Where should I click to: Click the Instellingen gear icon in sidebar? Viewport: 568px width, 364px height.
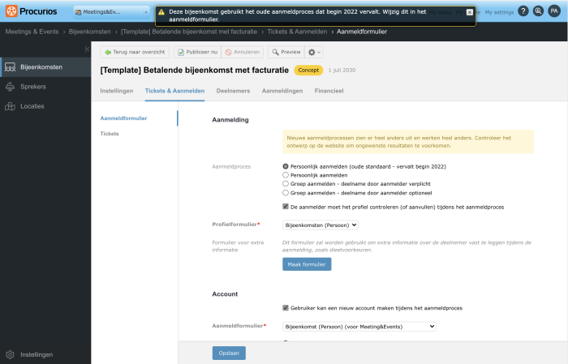pyautogui.click(x=10, y=354)
